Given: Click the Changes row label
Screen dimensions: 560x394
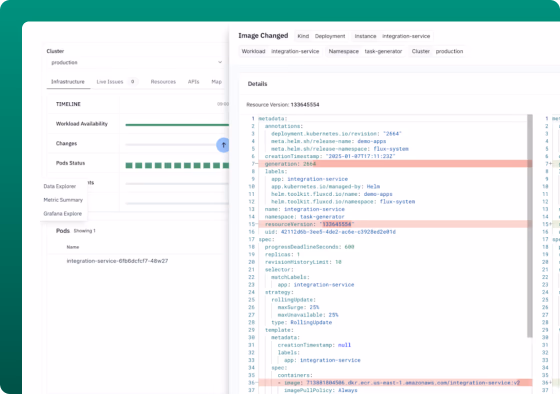Looking at the screenshot, I should pos(66,143).
